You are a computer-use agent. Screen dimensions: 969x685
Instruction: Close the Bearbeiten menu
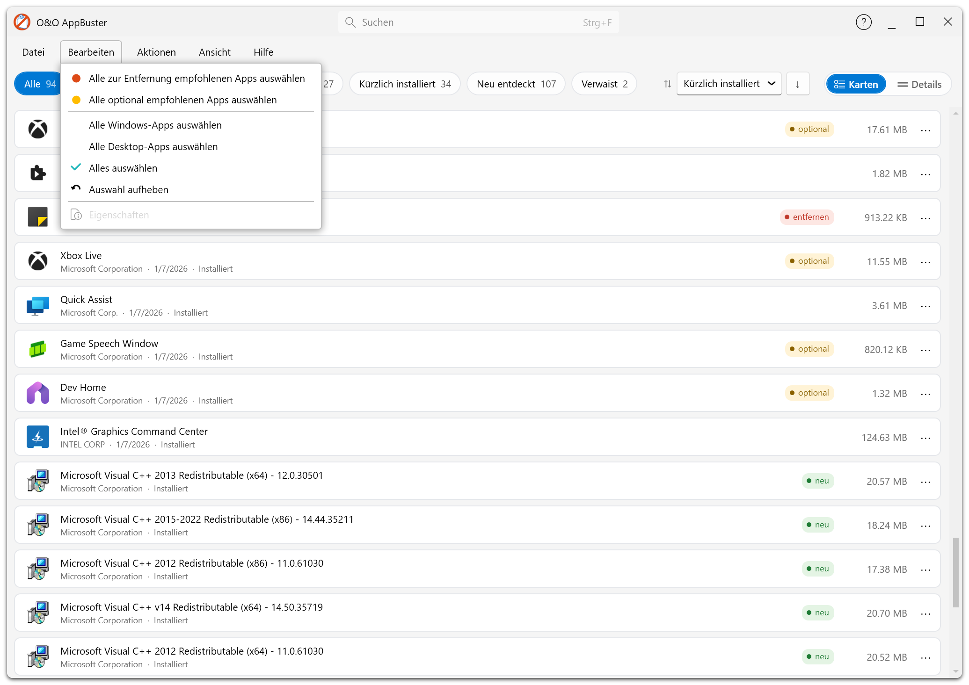point(91,52)
